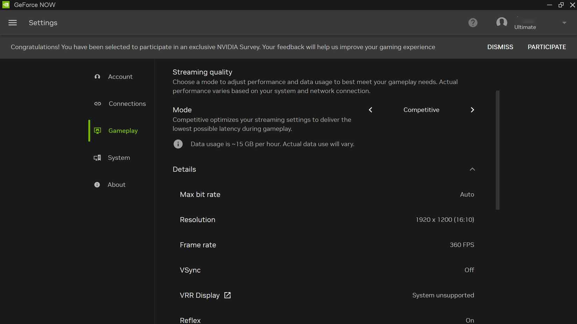The height and width of the screenshot is (324, 577).
Task: Click the Max bit rate Auto value
Action: [x=467, y=194]
